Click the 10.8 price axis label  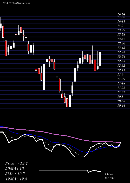coord(120,97)
